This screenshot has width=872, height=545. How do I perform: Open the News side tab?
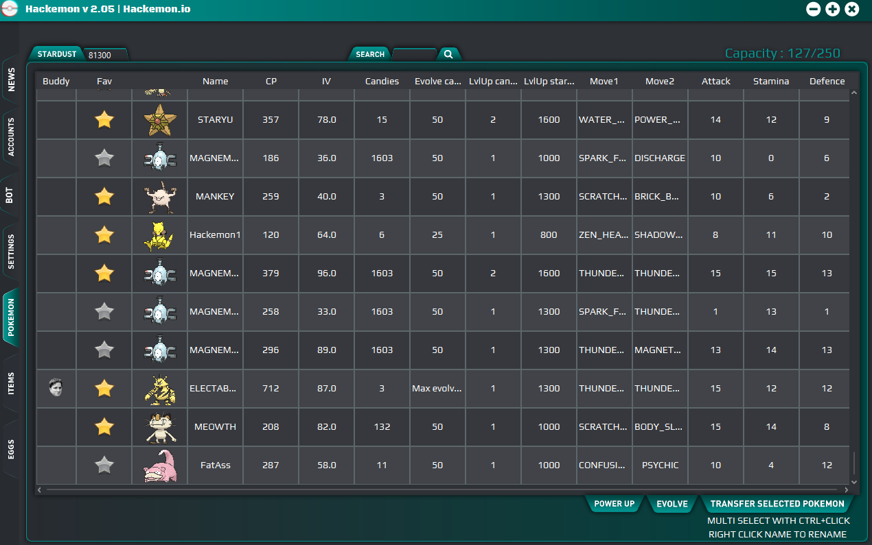tap(11, 80)
